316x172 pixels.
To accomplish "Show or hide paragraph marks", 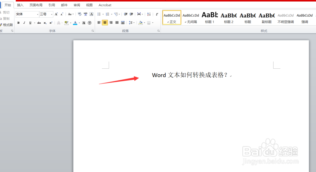I will [x=157, y=14].
